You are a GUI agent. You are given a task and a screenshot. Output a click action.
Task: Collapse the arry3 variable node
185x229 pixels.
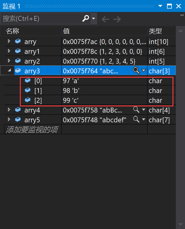9,70
